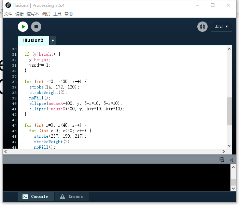Click 'for (int e=0; e<40; e++)' line
239x205 pixels.
click(60, 131)
